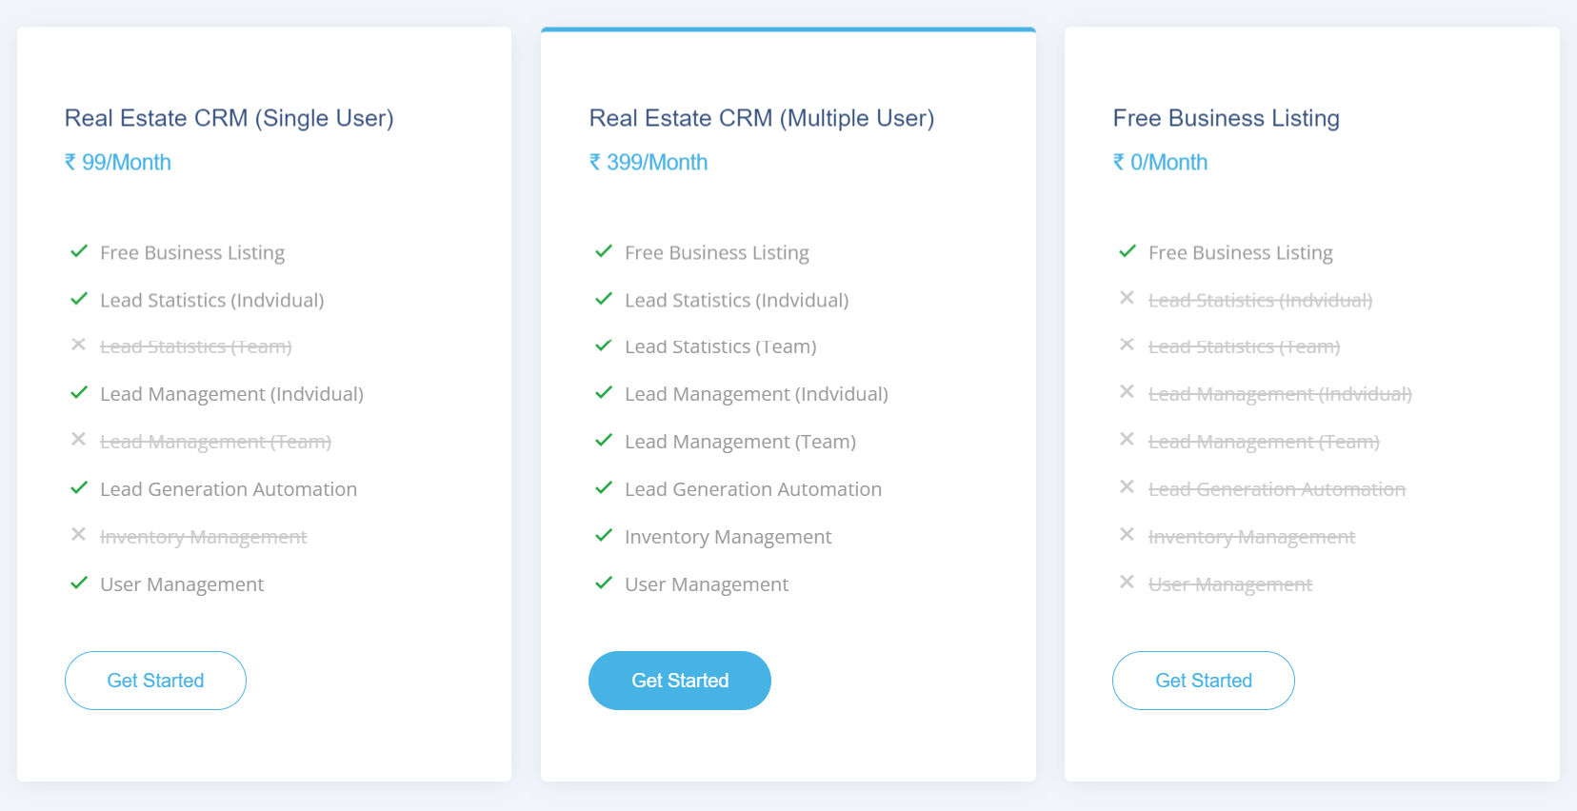Click the Real Estate CRM (Single User) heading
1577x811 pixels.
(x=229, y=118)
